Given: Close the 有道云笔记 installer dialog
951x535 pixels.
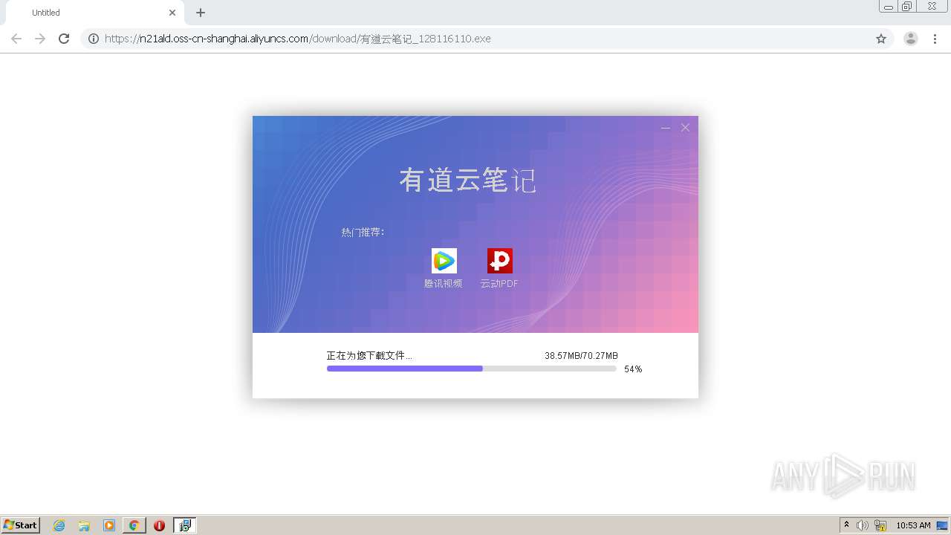Looking at the screenshot, I should pyautogui.click(x=685, y=128).
